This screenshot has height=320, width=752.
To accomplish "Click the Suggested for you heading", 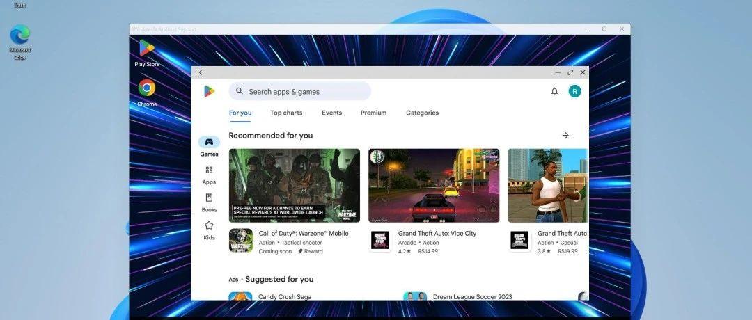I will 280,279.
